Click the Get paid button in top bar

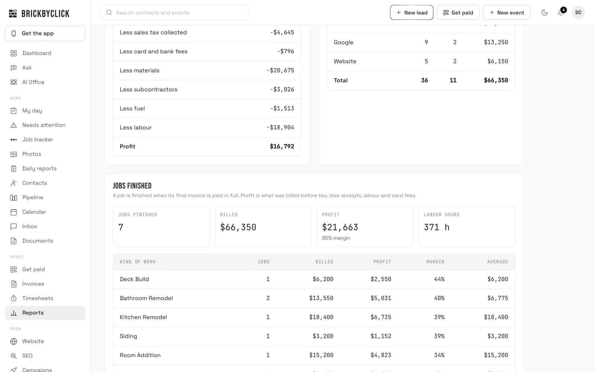(458, 13)
